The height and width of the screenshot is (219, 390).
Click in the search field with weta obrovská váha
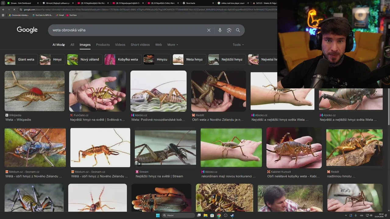(128, 30)
